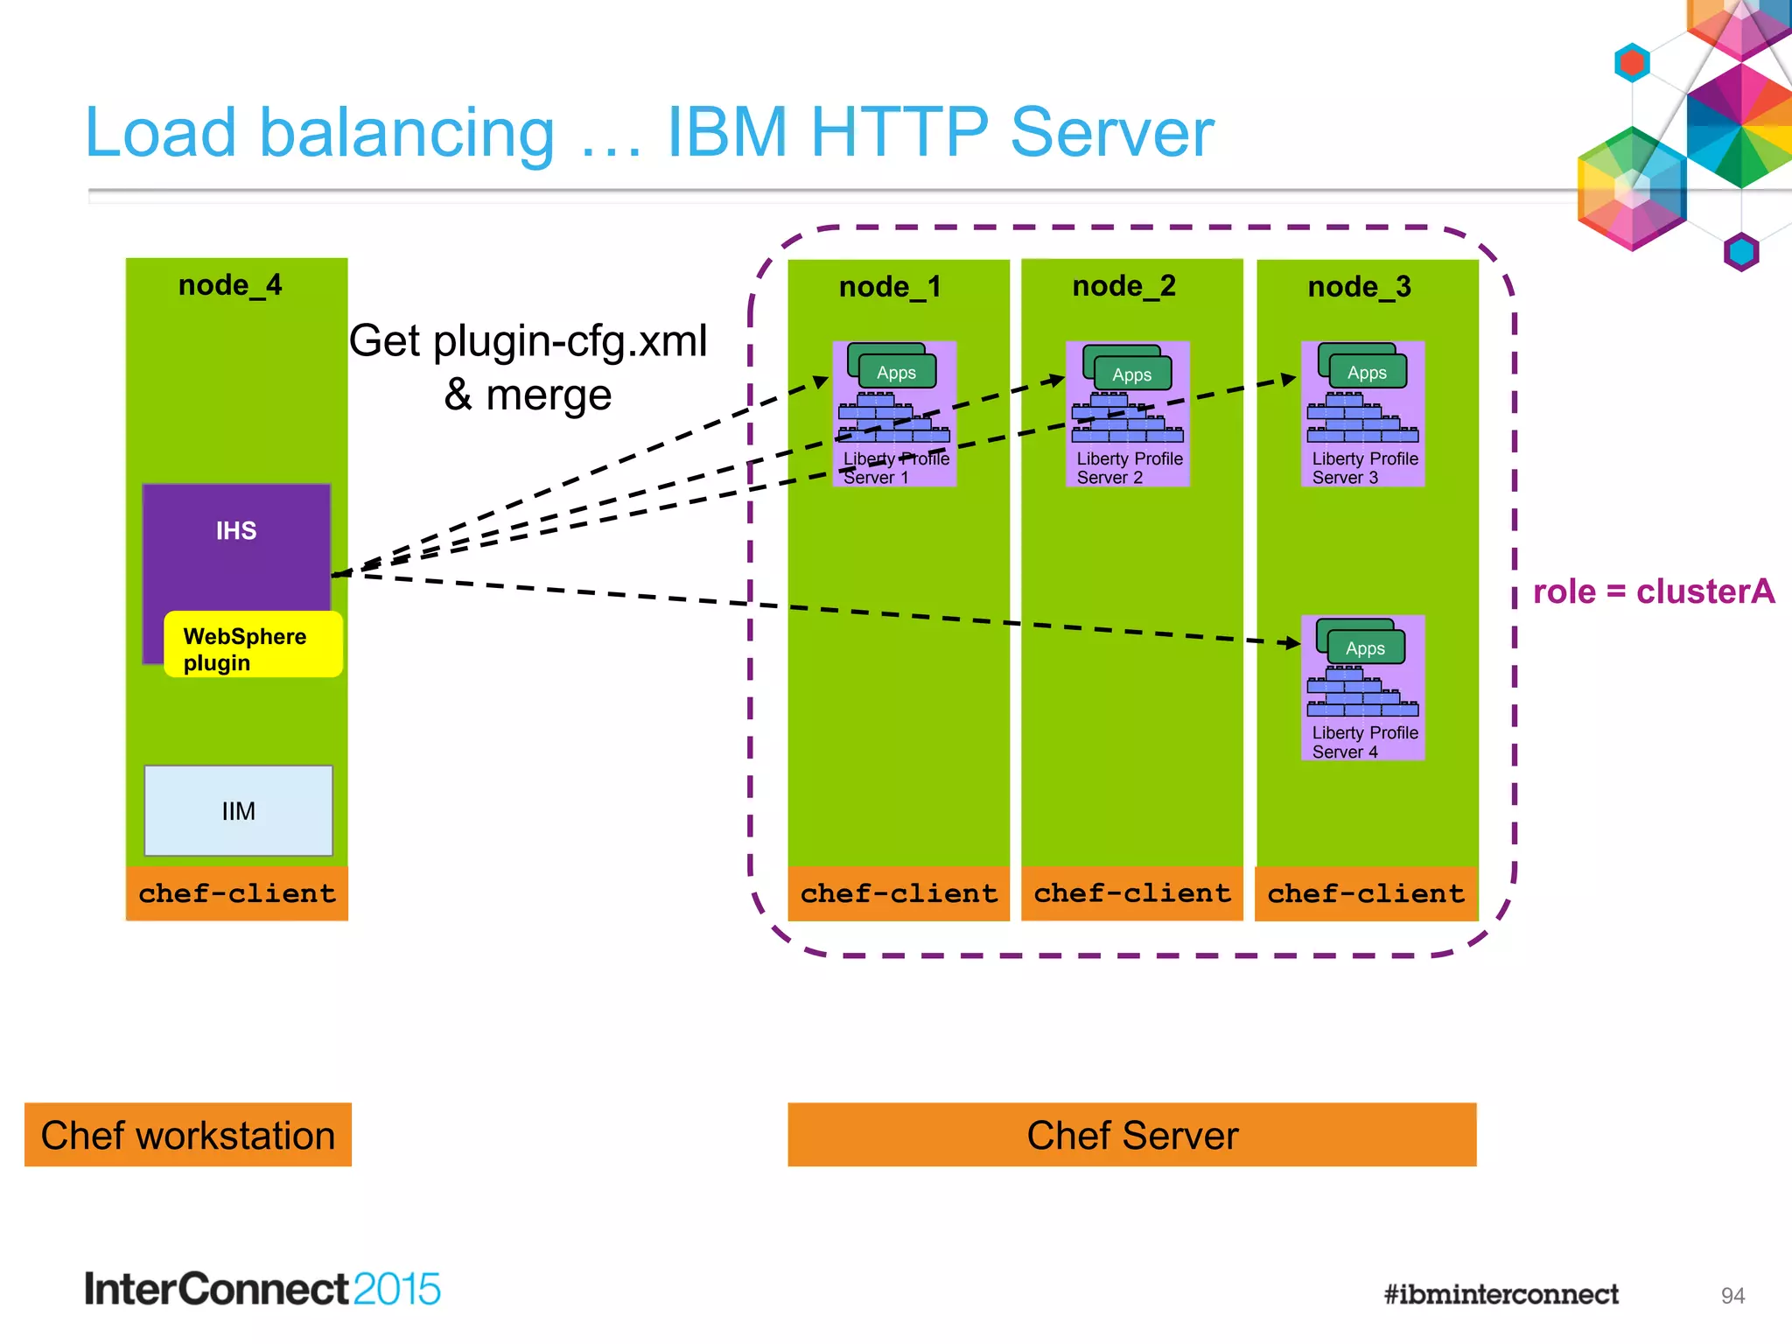Viewport: 1792px width, 1344px height.
Task: Select the node_4 heading
Action: (x=230, y=285)
